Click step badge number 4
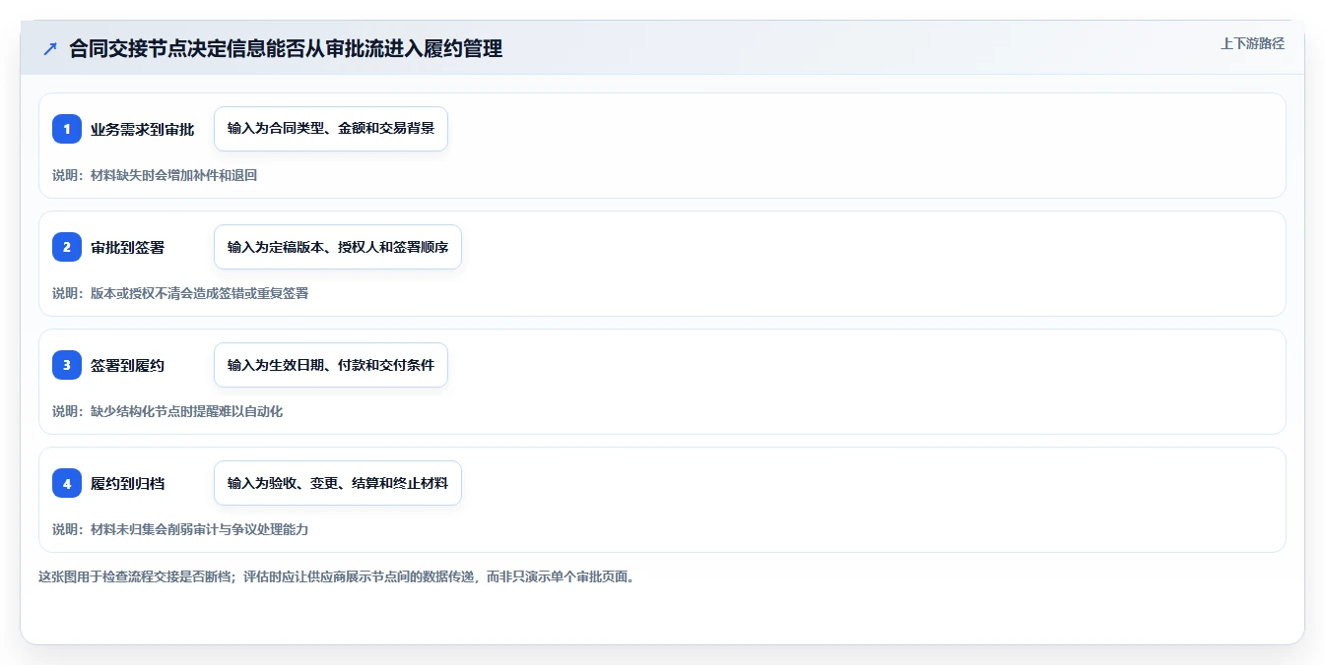 (x=67, y=483)
